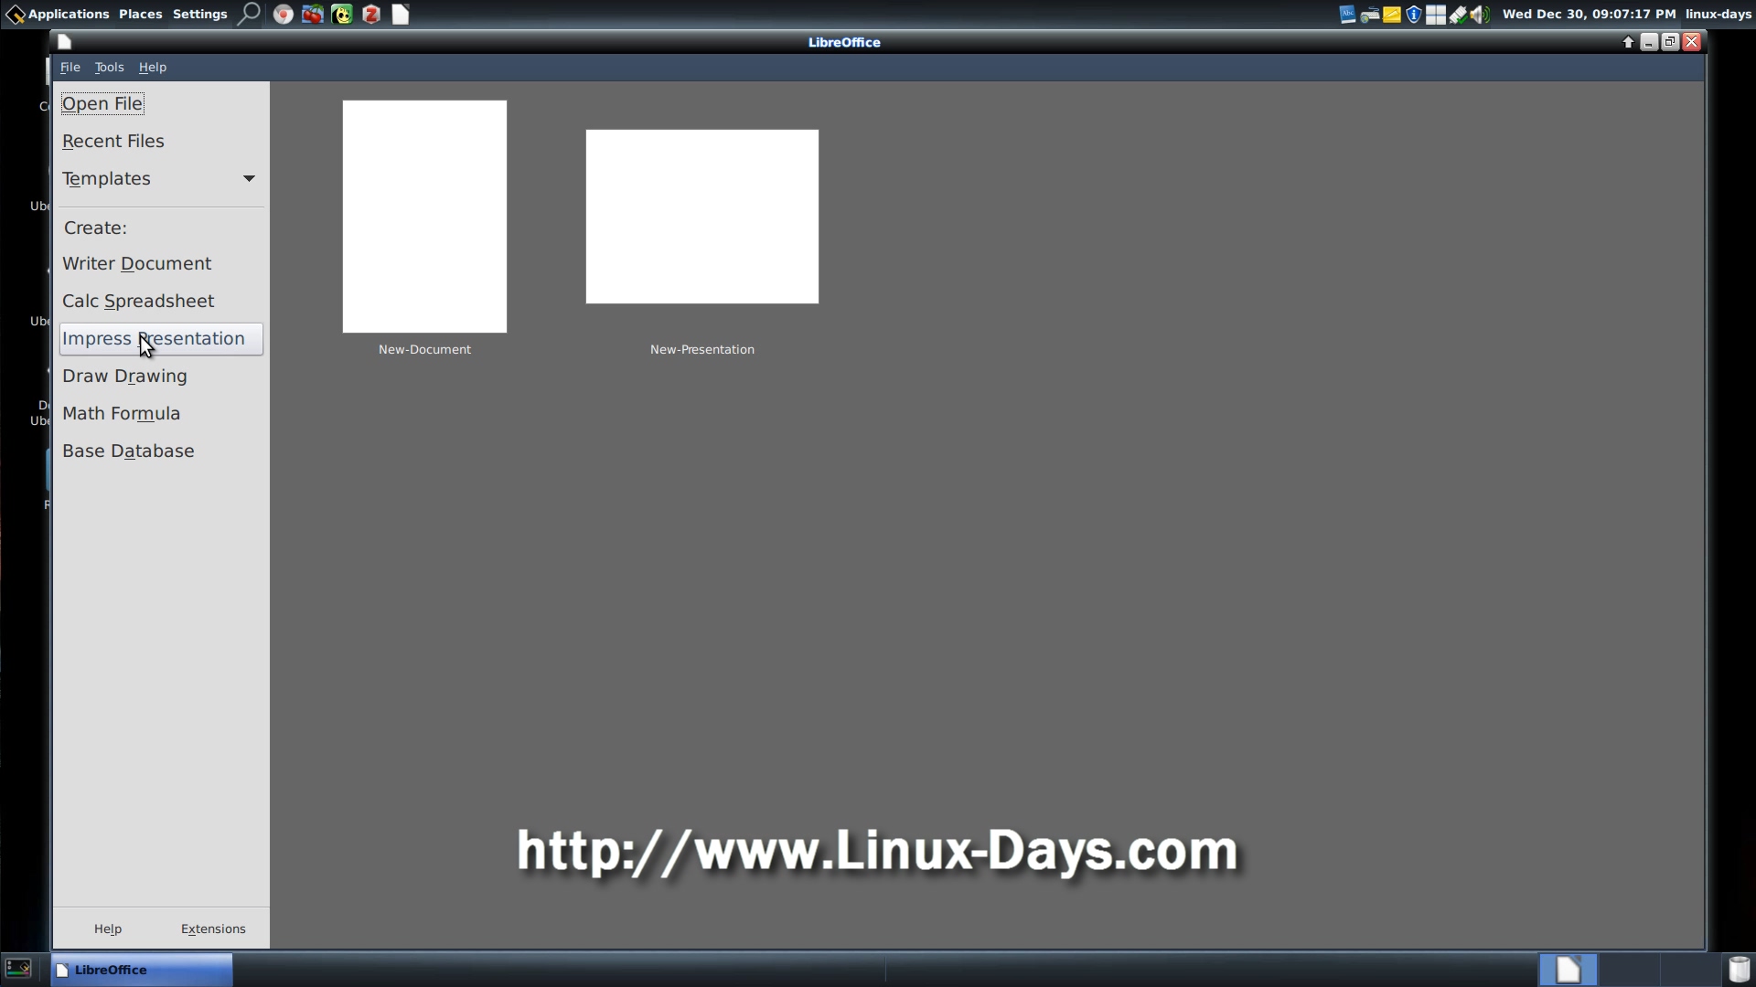Click the Help button at sidebar bottom
This screenshot has height=987, width=1756.
[x=108, y=929]
